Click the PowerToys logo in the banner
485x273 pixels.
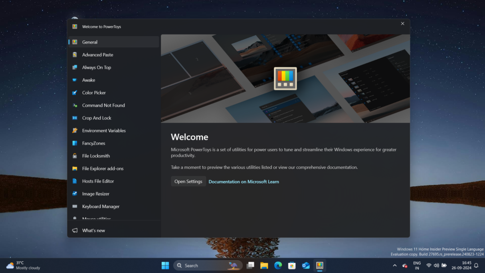pyautogui.click(x=285, y=79)
